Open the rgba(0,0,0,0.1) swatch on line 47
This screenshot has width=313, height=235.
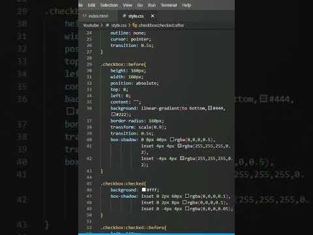pyautogui.click(x=187, y=196)
